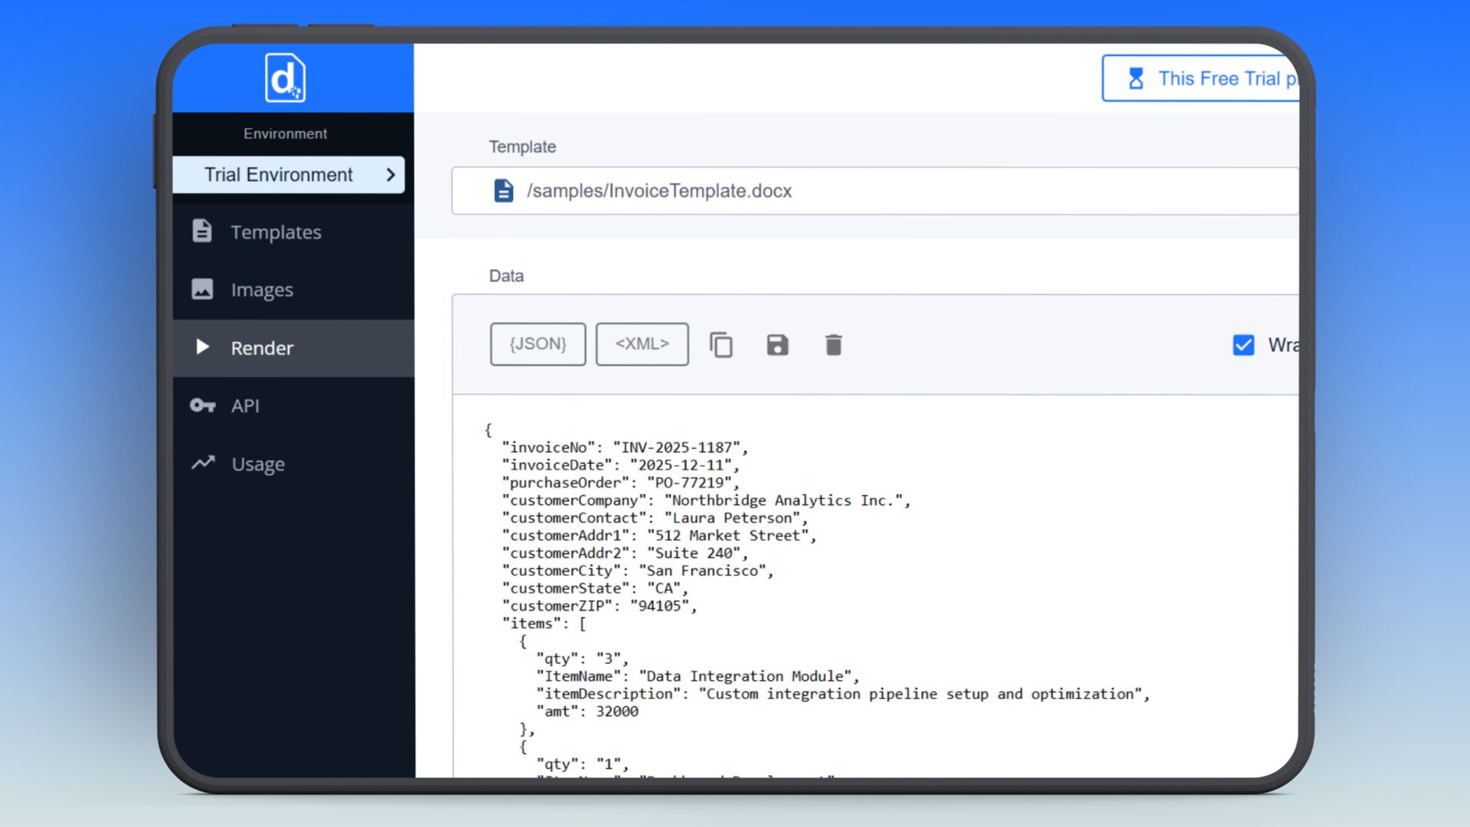Toggle the Wrap checkbox
The width and height of the screenshot is (1470, 827).
[x=1243, y=345]
